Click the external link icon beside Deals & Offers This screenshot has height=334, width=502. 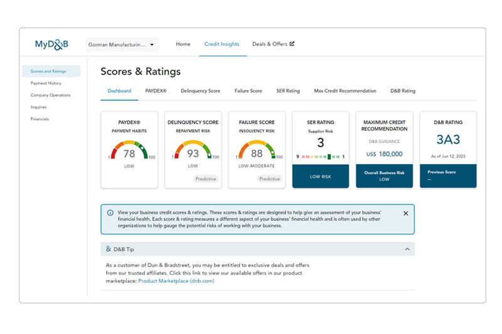click(x=291, y=44)
